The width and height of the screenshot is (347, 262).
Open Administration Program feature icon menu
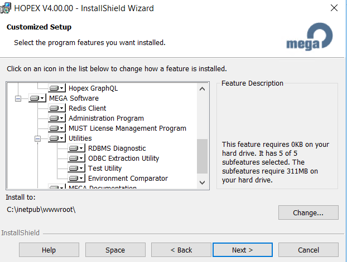56,118
